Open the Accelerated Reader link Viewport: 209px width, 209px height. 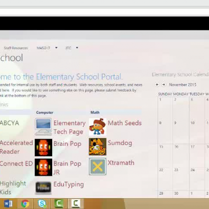pos(16,147)
